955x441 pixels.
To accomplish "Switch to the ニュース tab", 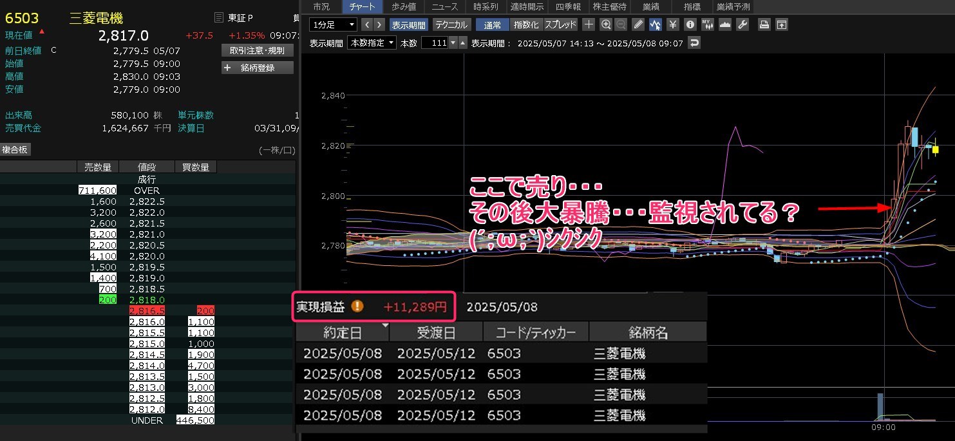I will coord(445,6).
